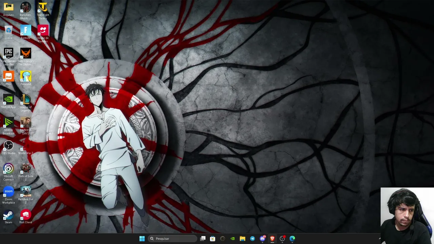The image size is (434, 244).
Task: Select the Palworld desktop icon
Action: 25,79
